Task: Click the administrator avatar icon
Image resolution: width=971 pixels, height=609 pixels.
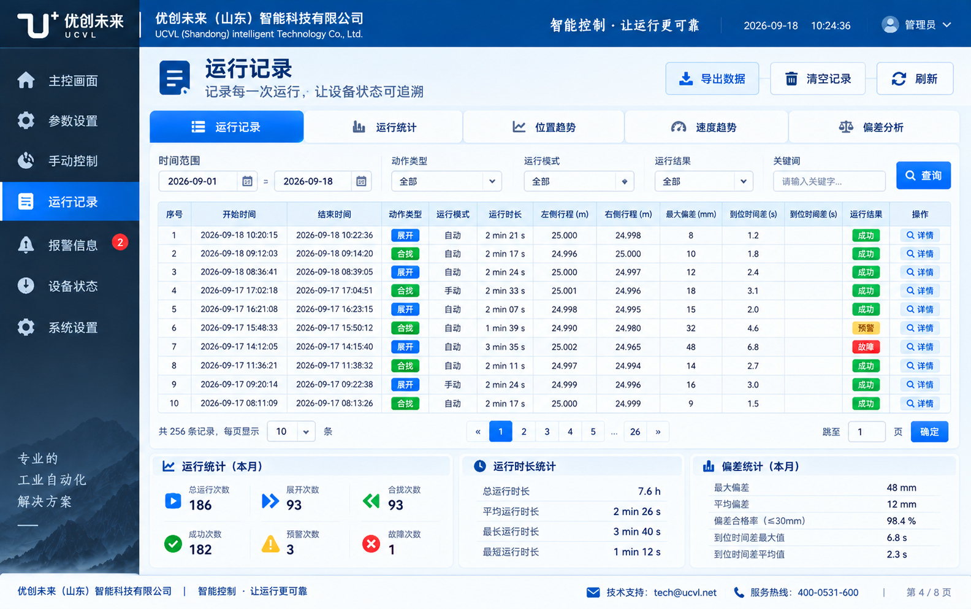Action: [x=889, y=25]
